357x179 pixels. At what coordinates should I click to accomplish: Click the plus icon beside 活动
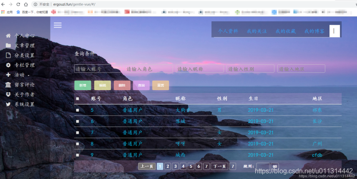(x=8, y=75)
